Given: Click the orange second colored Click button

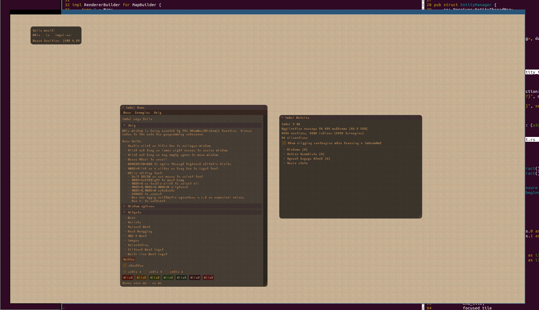Looking at the screenshot, I should coord(141,278).
